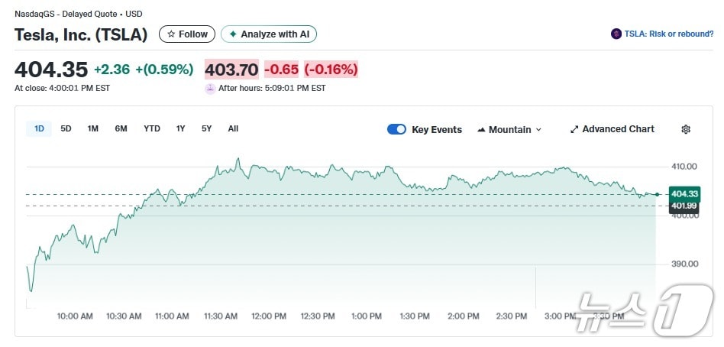The image size is (724, 347).
Task: Open chart settings gear icon
Action: pyautogui.click(x=686, y=129)
